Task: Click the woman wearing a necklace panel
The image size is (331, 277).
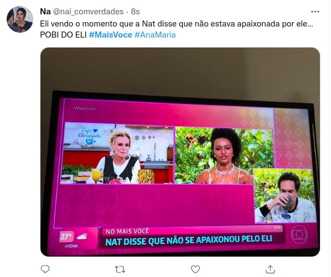Action: click(224, 156)
